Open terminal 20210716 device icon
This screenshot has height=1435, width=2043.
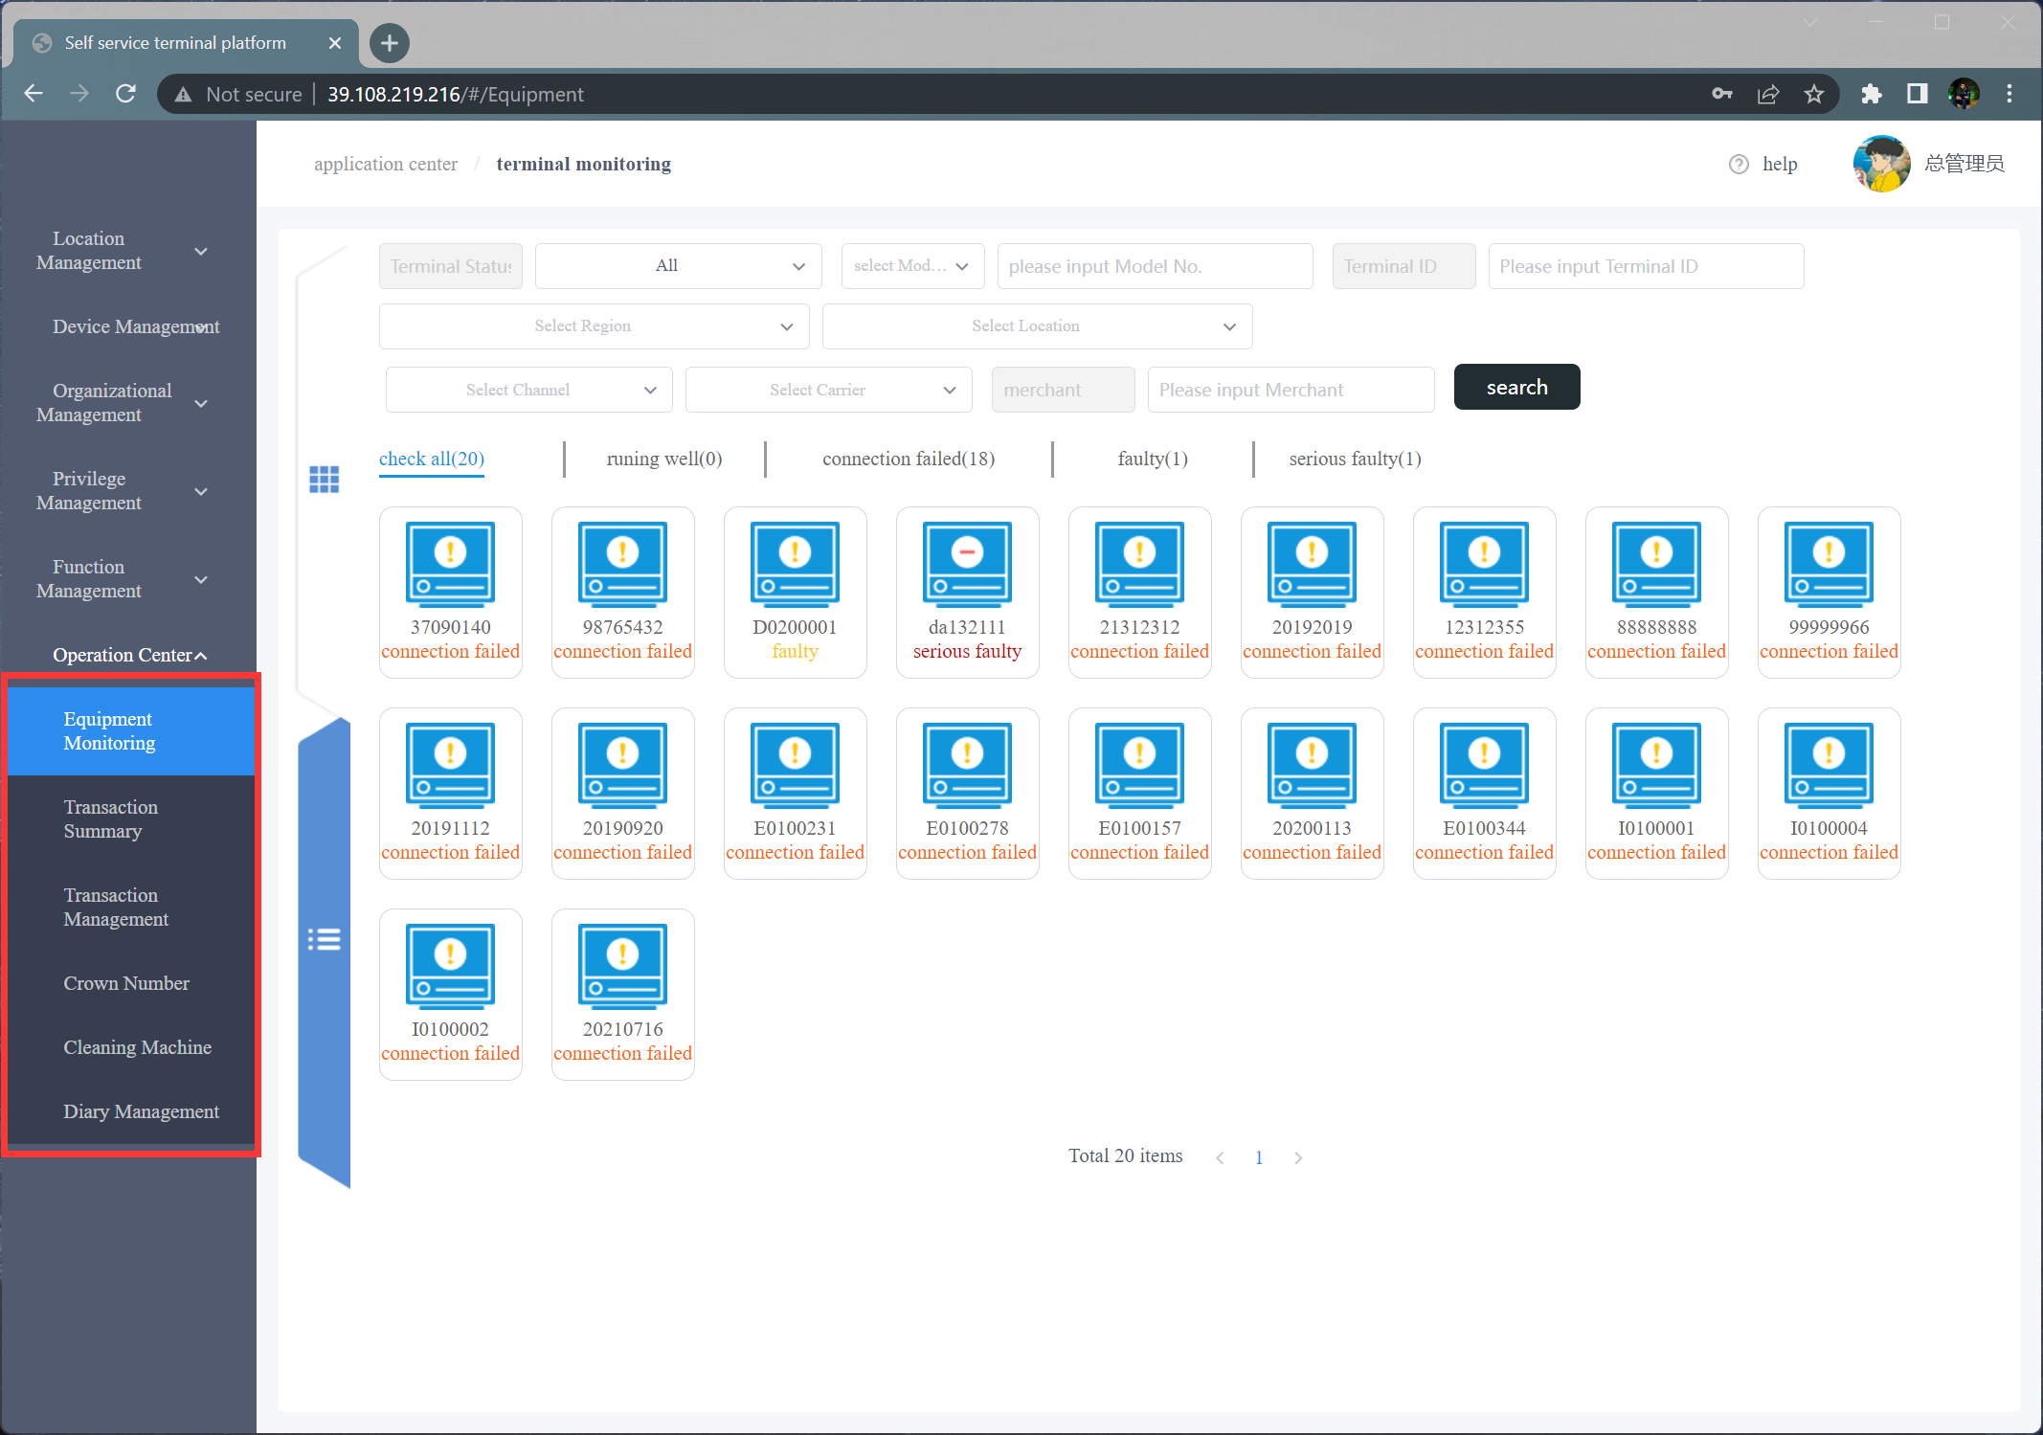(622, 966)
